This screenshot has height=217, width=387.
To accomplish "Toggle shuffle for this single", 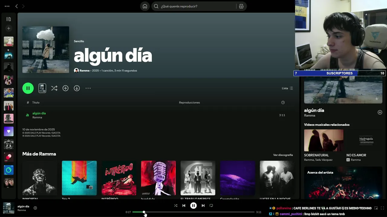I will [x=54, y=88].
